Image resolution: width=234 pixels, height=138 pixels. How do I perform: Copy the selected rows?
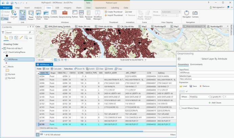pyautogui.click(x=118, y=69)
